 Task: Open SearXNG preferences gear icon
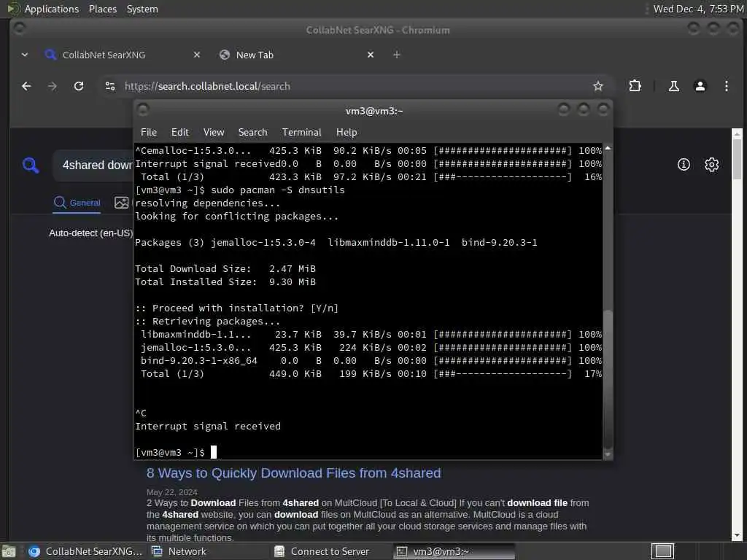tap(712, 165)
